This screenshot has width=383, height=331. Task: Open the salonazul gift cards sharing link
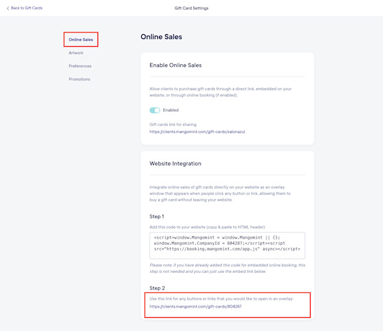pos(197,132)
